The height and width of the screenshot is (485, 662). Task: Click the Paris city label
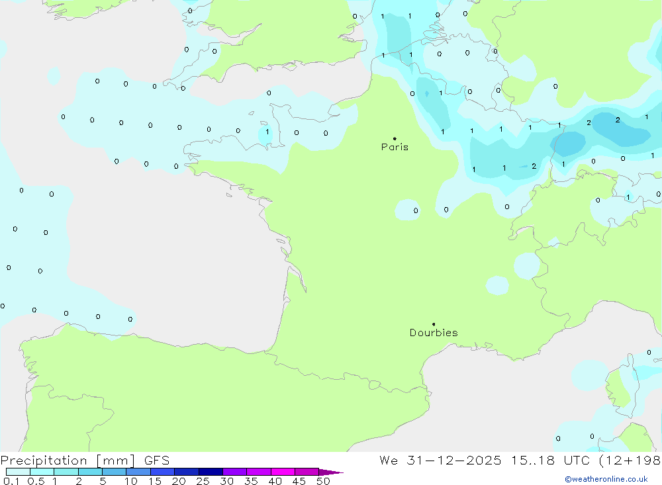click(x=395, y=147)
